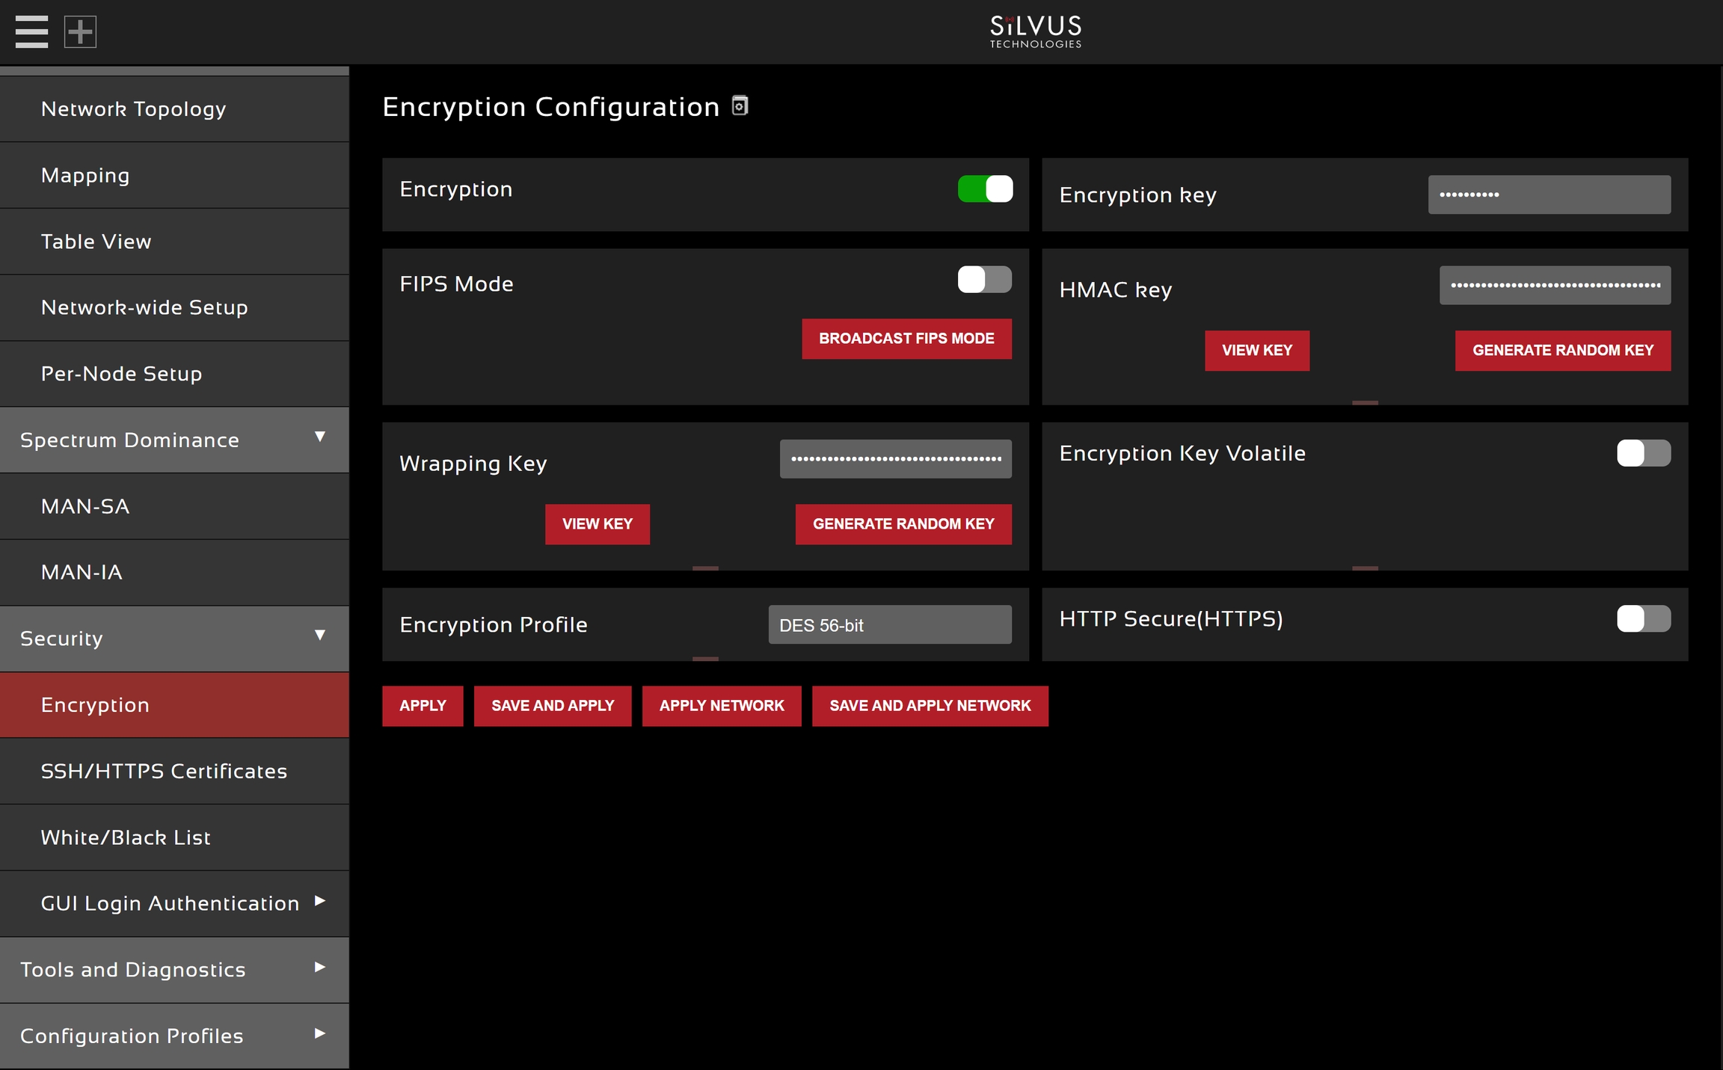Collapse Security section arrow
Screen dimensions: 1723x1070
(320, 635)
